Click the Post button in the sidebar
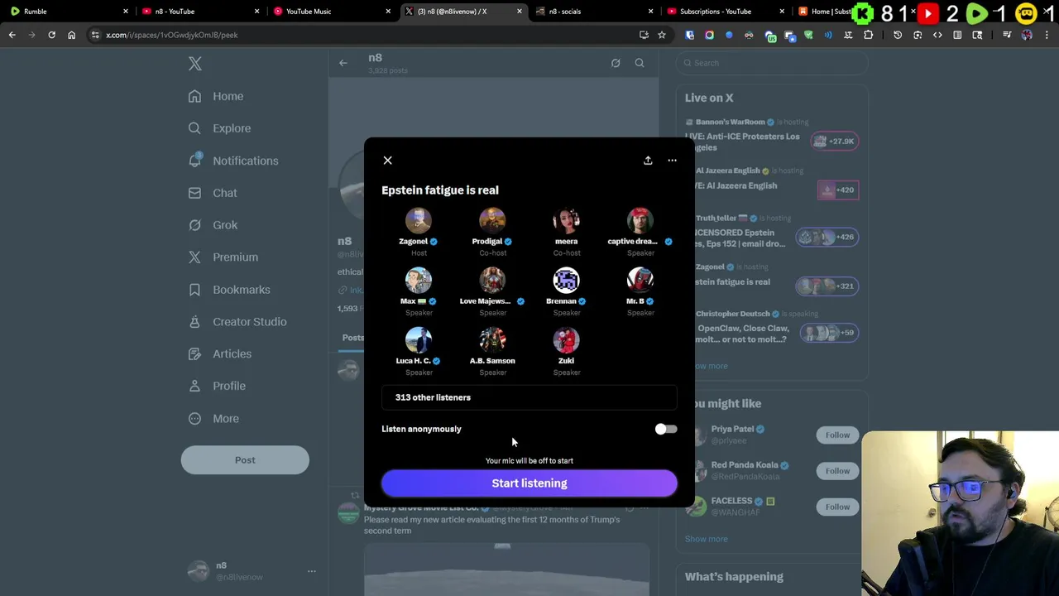This screenshot has width=1059, height=596. (245, 460)
